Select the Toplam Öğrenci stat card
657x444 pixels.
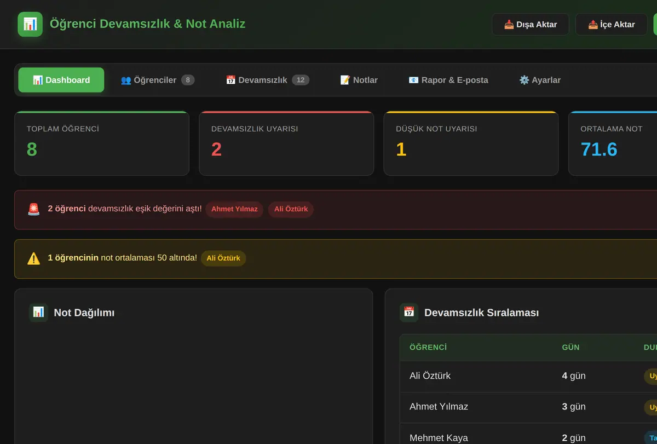pyautogui.click(x=102, y=143)
